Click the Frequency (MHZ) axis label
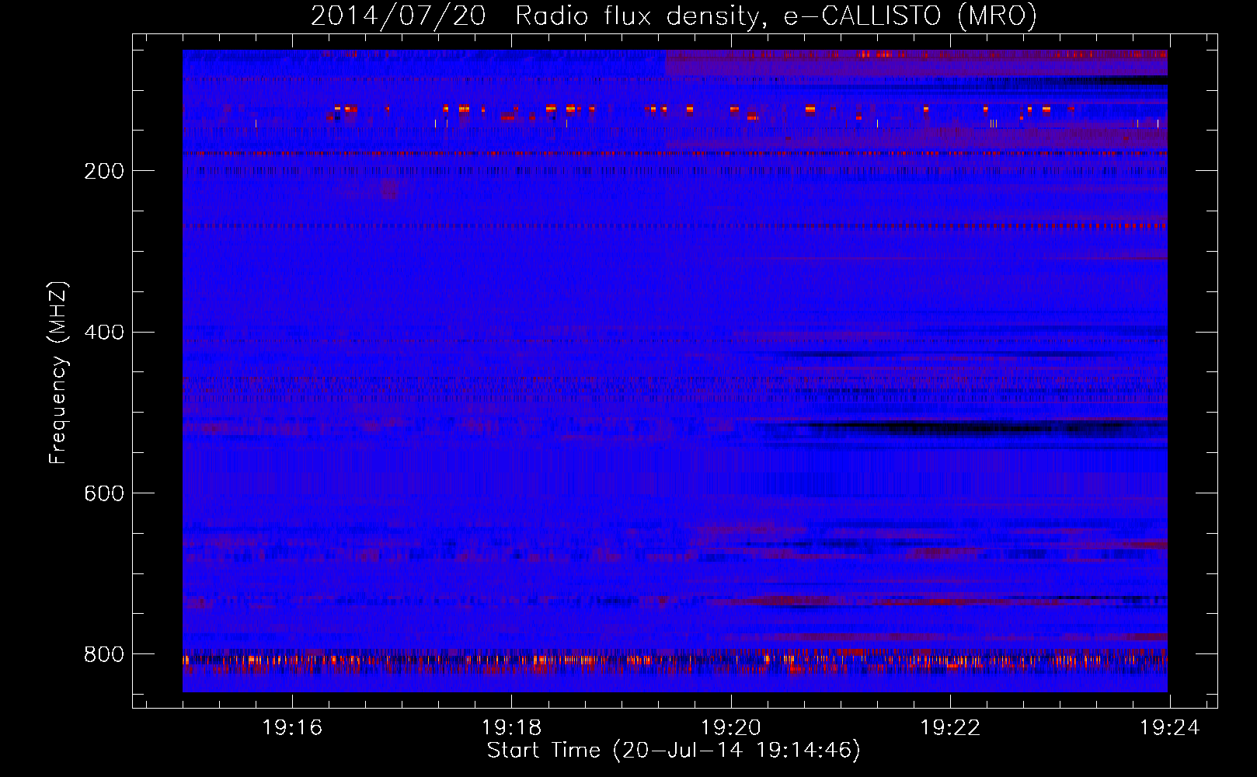 [x=58, y=373]
